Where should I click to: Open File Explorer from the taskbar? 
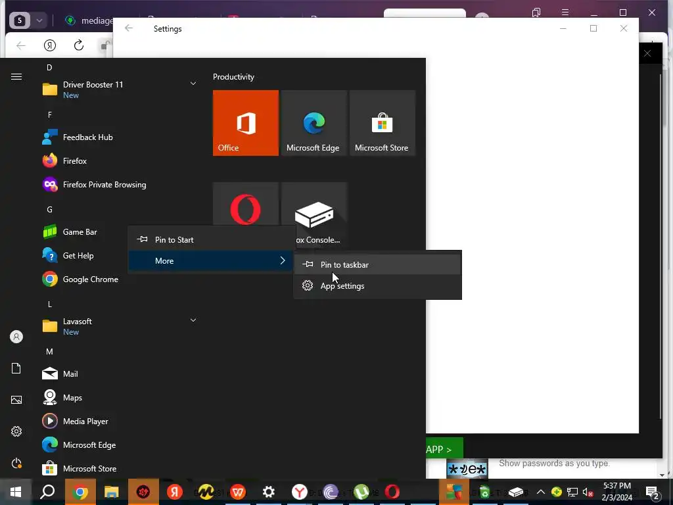tap(112, 492)
